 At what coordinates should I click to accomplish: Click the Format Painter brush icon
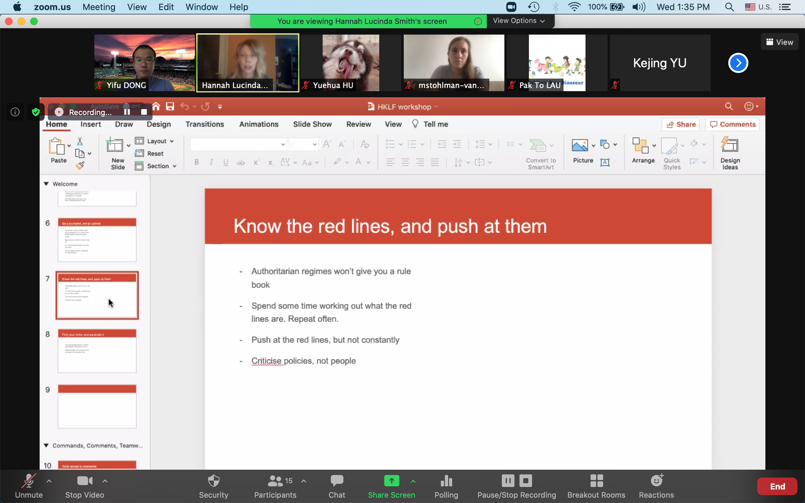click(80, 165)
